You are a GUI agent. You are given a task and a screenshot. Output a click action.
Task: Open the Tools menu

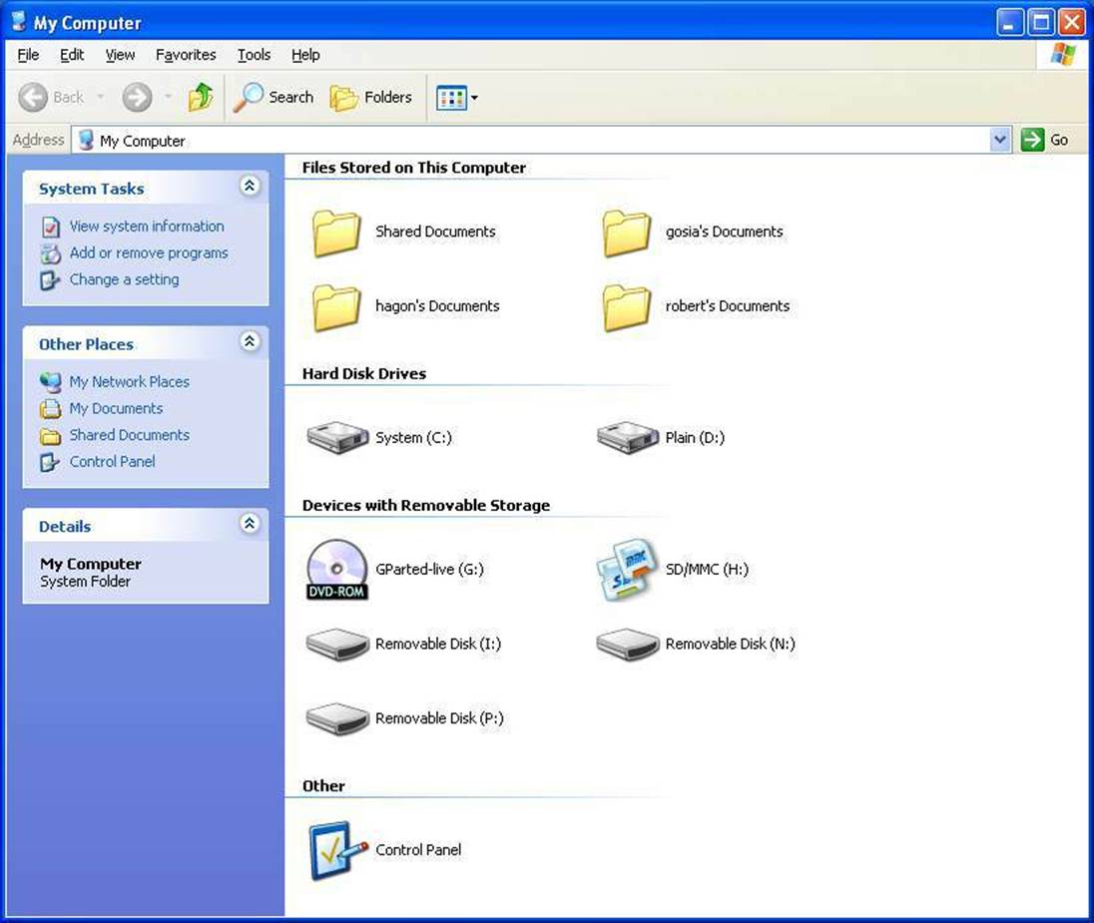254,55
